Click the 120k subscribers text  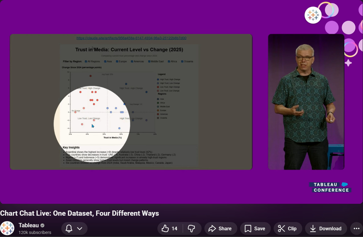[35, 232]
